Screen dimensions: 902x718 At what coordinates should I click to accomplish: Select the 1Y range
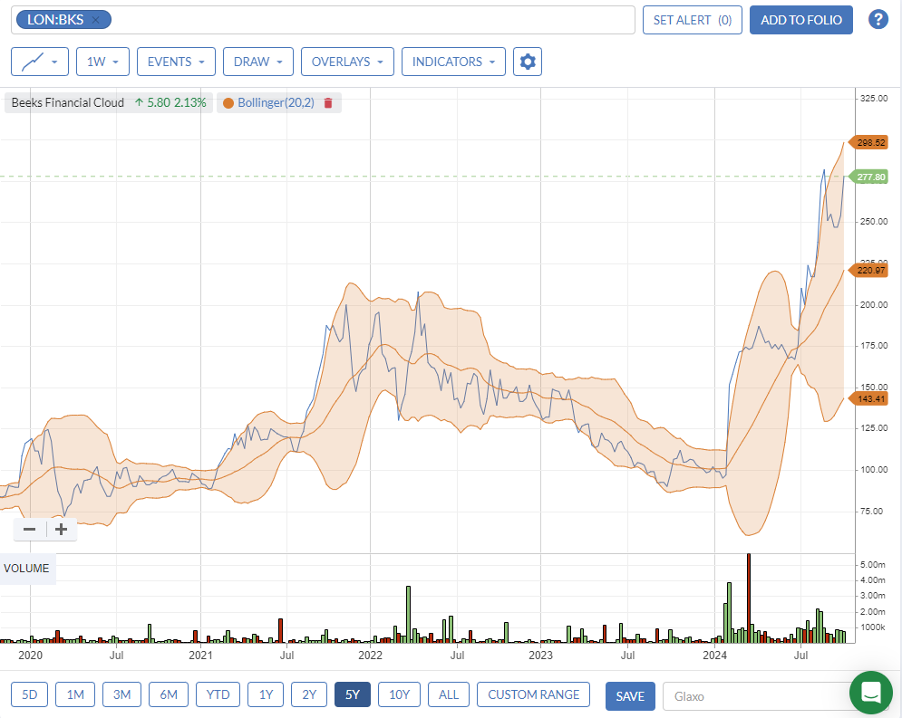(x=266, y=694)
